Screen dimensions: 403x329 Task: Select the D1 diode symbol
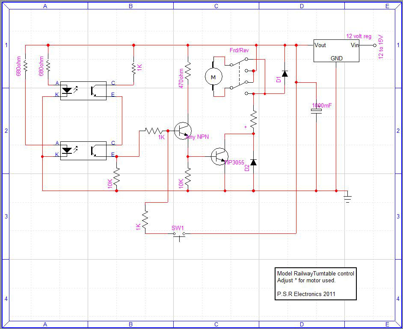[x=285, y=73]
